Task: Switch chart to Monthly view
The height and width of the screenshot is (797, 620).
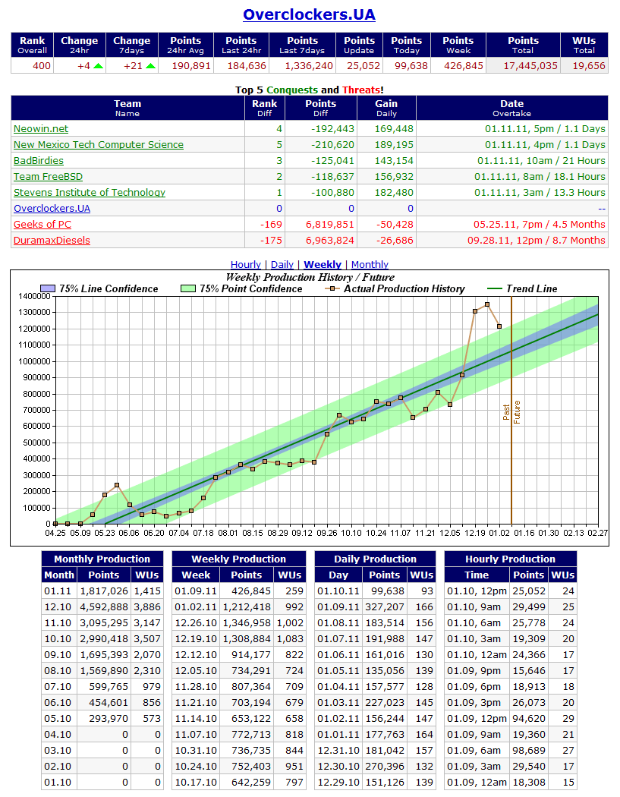Action: point(370,264)
